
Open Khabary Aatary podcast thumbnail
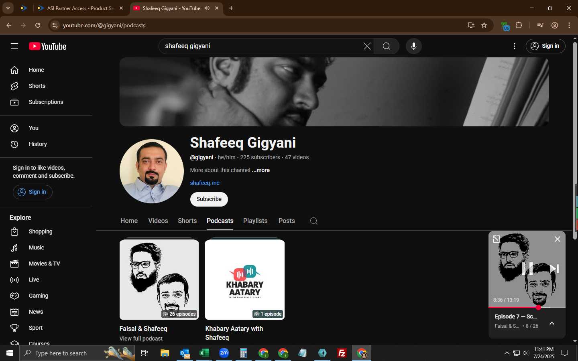click(245, 280)
